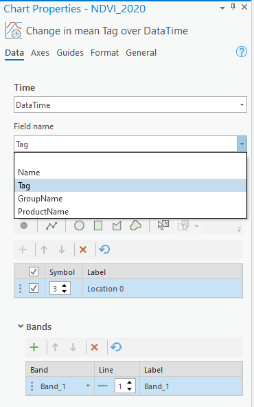The width and height of the screenshot is (254, 407).
Task: Delete the selected band
Action: point(94,347)
